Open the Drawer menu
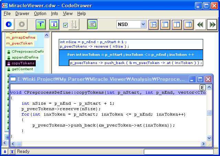This screenshot has height=156, width=220. point(22,14)
